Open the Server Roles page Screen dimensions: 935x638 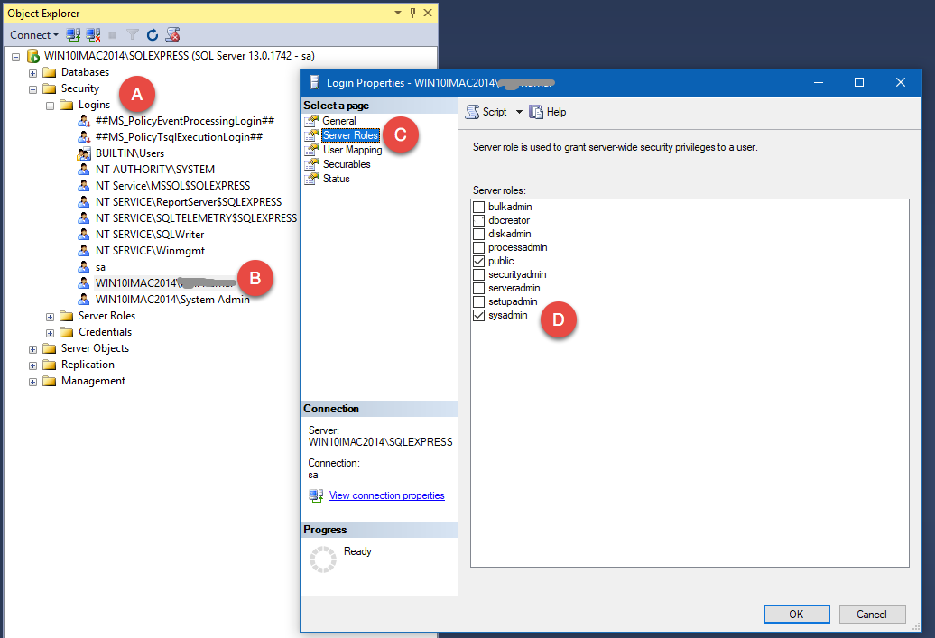tap(350, 135)
